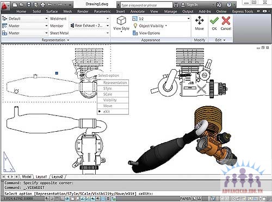
Task: Click the New drawing icon
Action: point(15,4)
